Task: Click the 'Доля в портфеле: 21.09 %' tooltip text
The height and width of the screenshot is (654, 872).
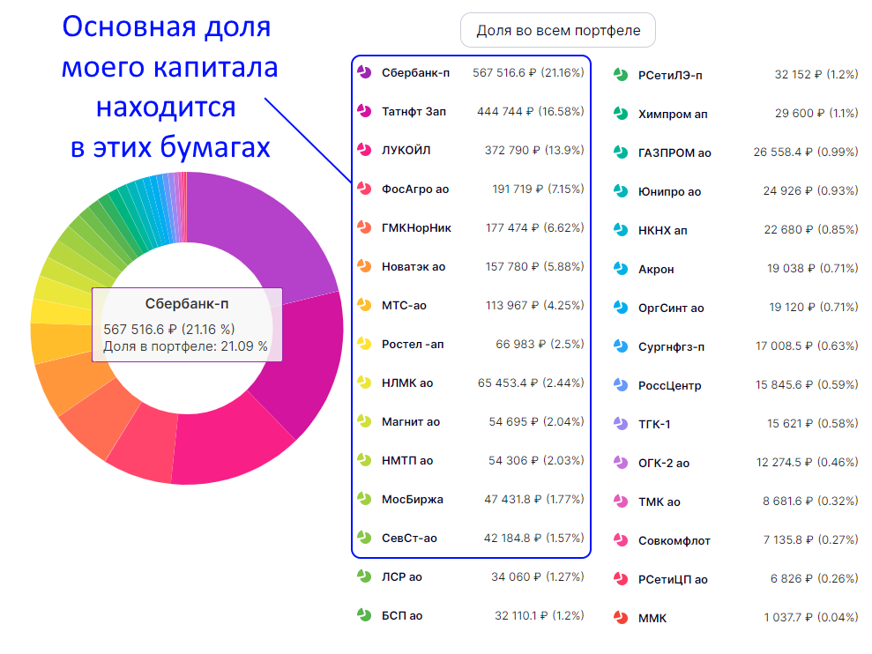Action: (x=185, y=346)
